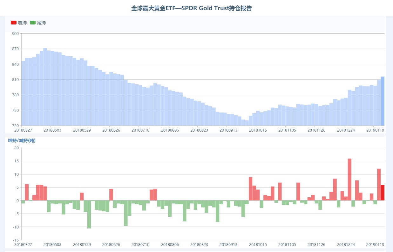Click the -10 label on lower y-axis

click(x=16, y=227)
